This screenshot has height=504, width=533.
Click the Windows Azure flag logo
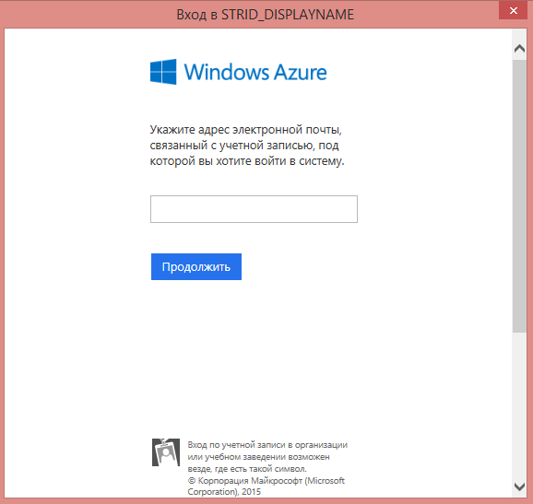point(163,72)
